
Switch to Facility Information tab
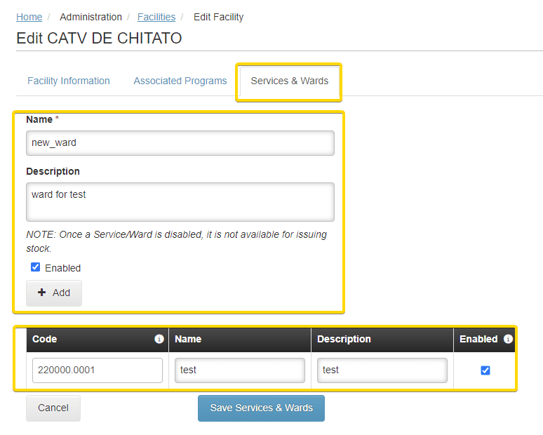click(x=69, y=81)
